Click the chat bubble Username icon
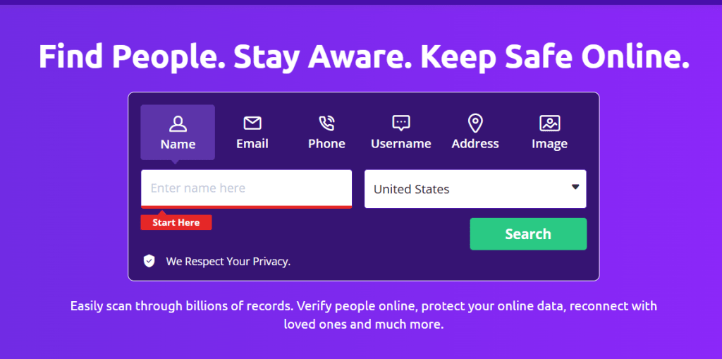Image resolution: width=722 pixels, height=359 pixels. tap(401, 123)
